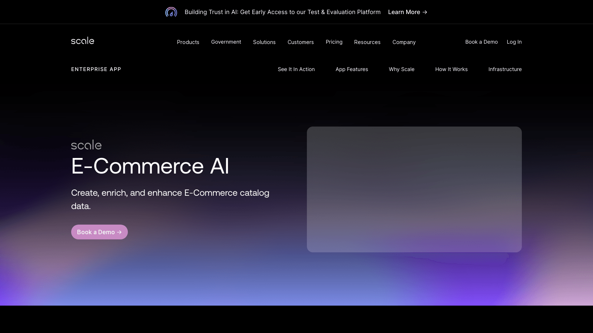Image resolution: width=593 pixels, height=333 pixels.
Task: Open the Resources menu
Action: (x=367, y=42)
